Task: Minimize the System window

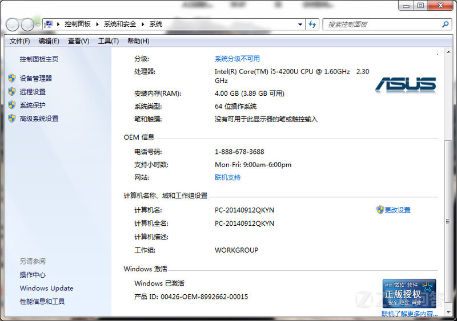Action: 406,6
